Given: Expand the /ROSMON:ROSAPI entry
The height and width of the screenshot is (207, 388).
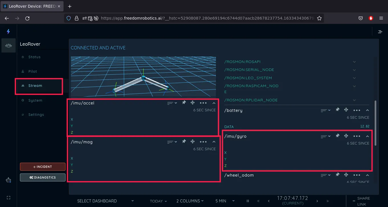Looking at the screenshot, I should [354, 62].
